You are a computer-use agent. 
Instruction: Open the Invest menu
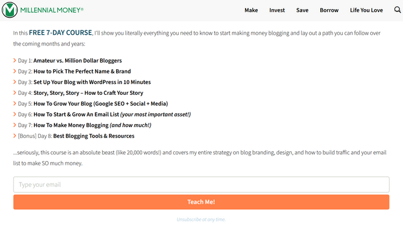click(277, 10)
